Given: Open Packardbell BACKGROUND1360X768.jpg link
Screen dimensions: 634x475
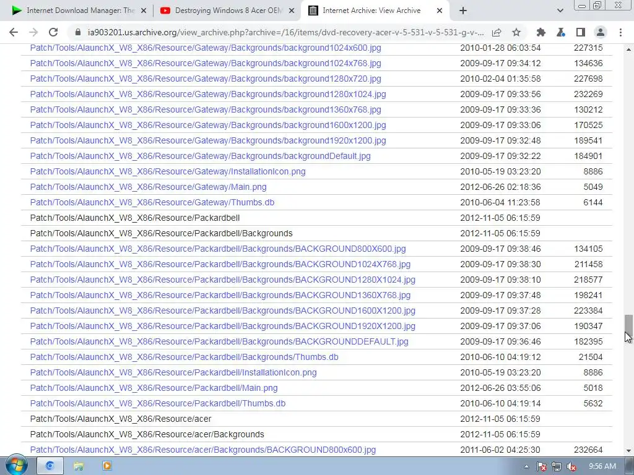Looking at the screenshot, I should click(x=220, y=295).
